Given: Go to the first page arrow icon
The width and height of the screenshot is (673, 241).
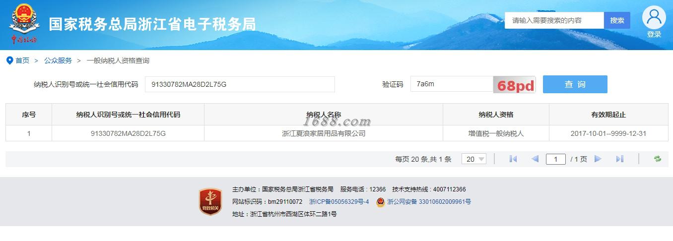Looking at the screenshot, I should tap(513, 159).
